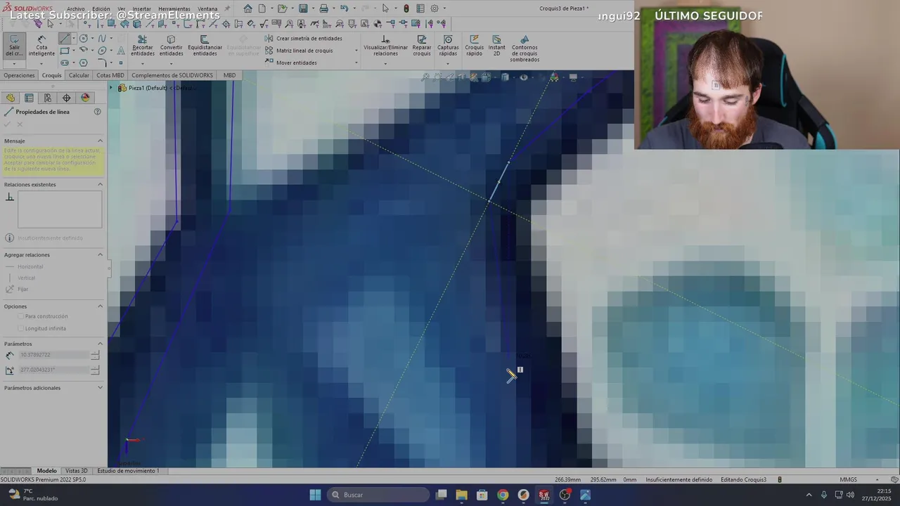
Task: Click the Salir del croquis button
Action: [14, 46]
